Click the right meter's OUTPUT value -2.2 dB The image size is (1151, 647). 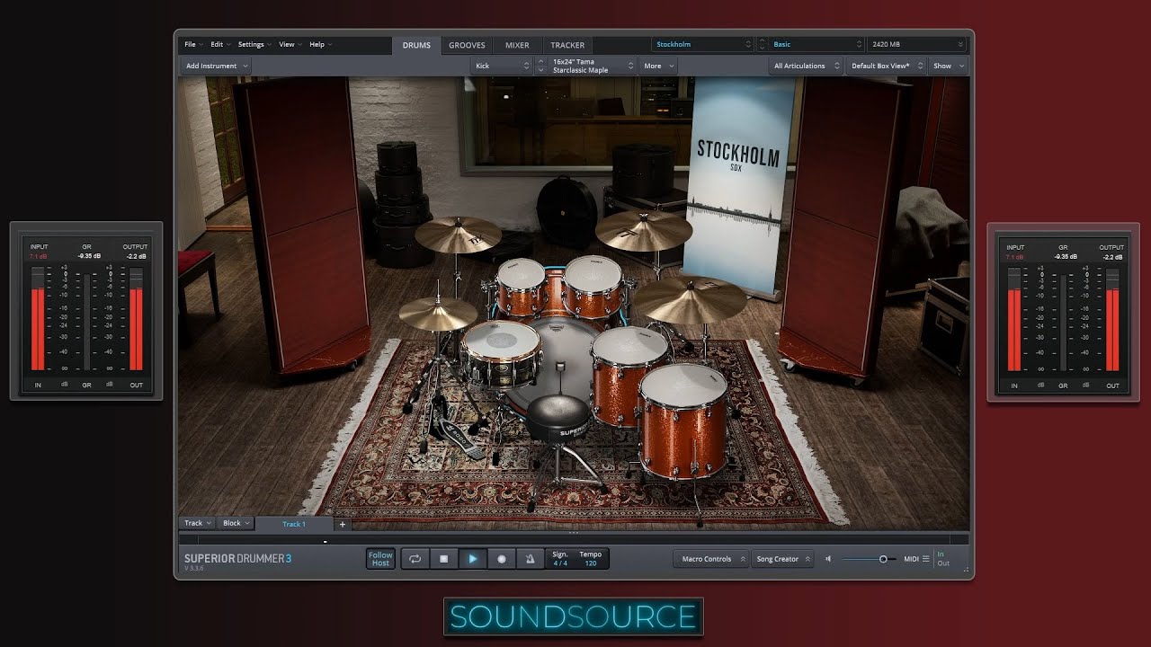tap(1113, 256)
